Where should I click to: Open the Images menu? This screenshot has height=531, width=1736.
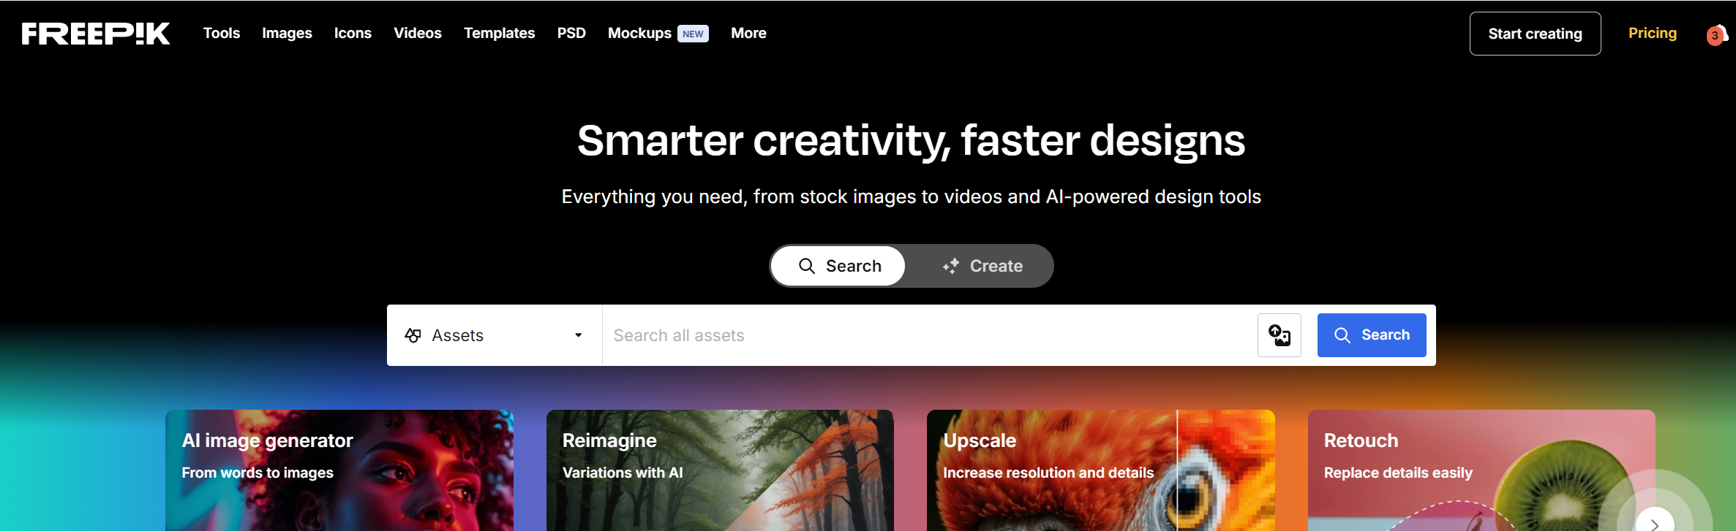click(x=287, y=33)
